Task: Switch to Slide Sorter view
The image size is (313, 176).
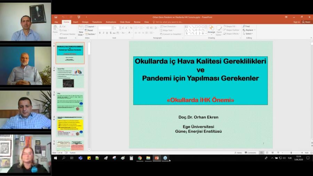Action: 267,153
